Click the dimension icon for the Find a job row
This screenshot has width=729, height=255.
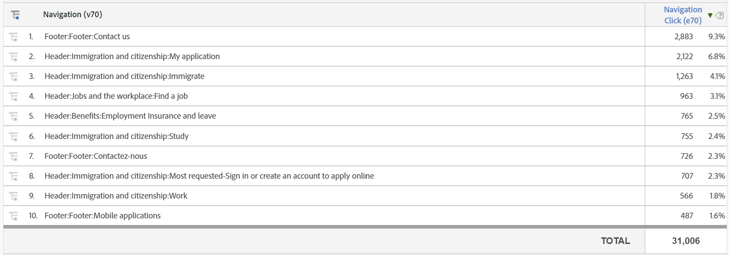(13, 96)
